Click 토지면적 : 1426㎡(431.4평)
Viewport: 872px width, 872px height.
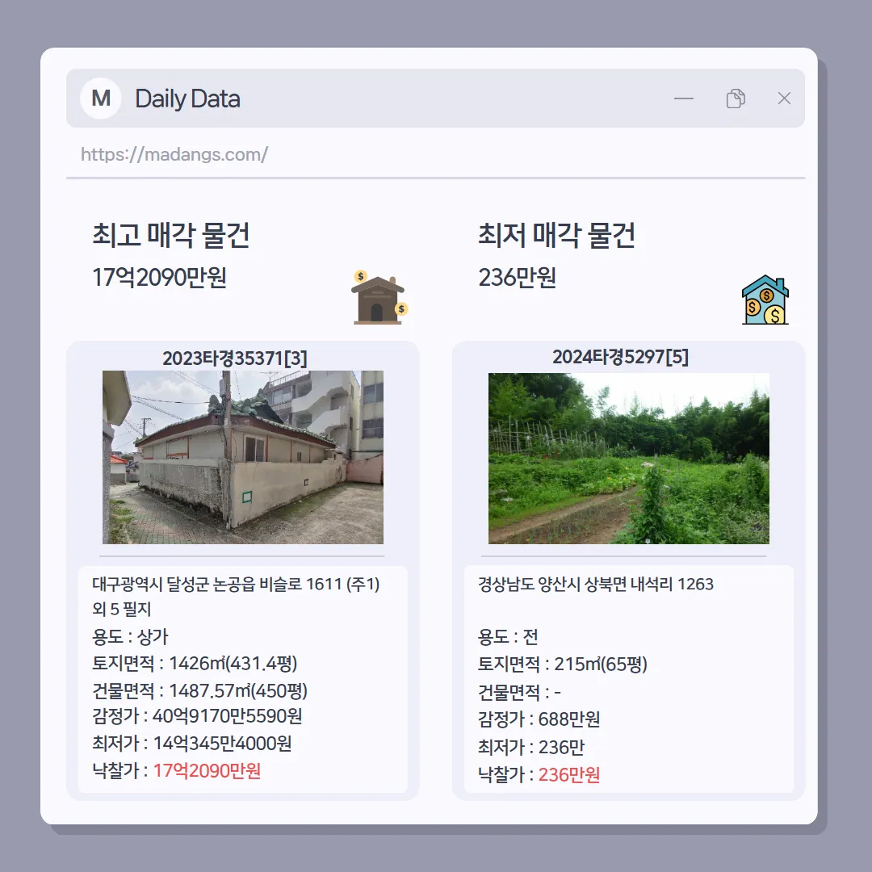coord(195,664)
